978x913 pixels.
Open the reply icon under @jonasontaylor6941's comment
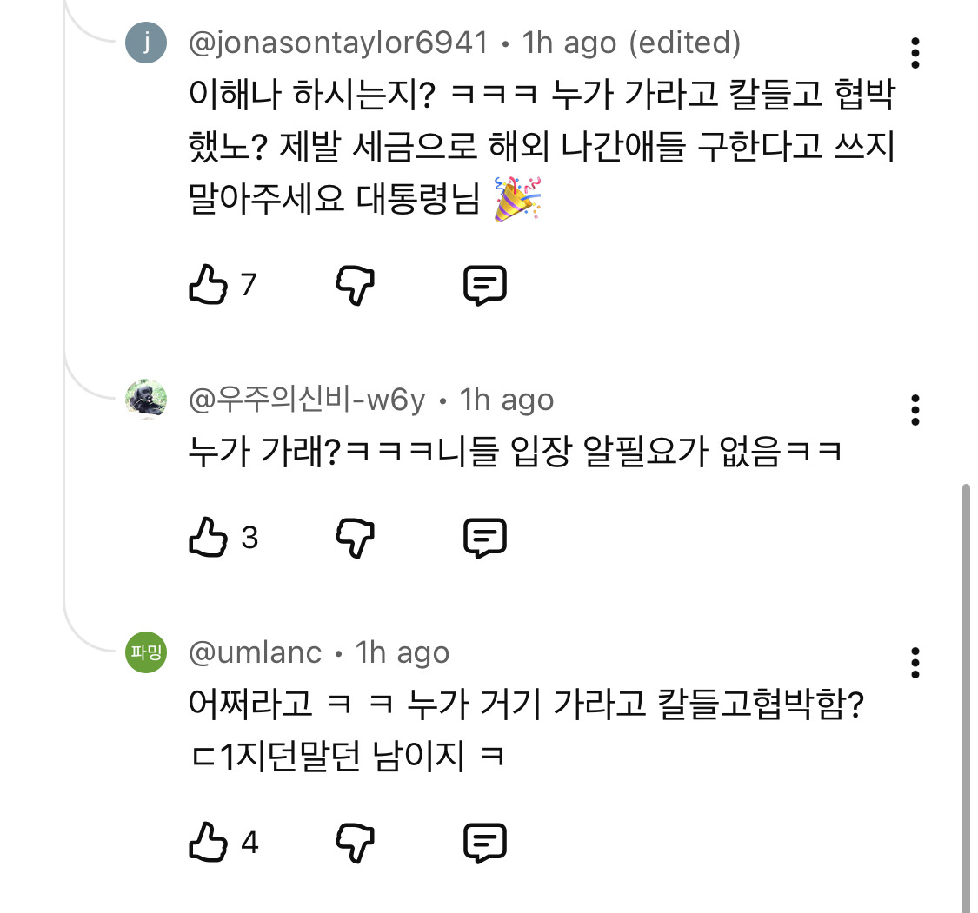click(x=484, y=281)
